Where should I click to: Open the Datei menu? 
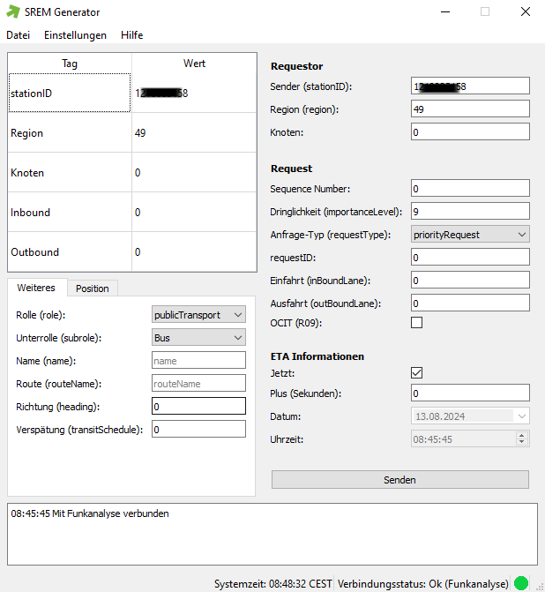(19, 35)
